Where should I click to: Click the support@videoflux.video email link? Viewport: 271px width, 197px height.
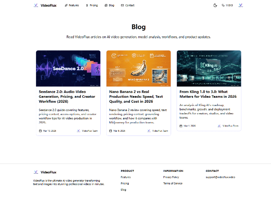tap(220, 177)
